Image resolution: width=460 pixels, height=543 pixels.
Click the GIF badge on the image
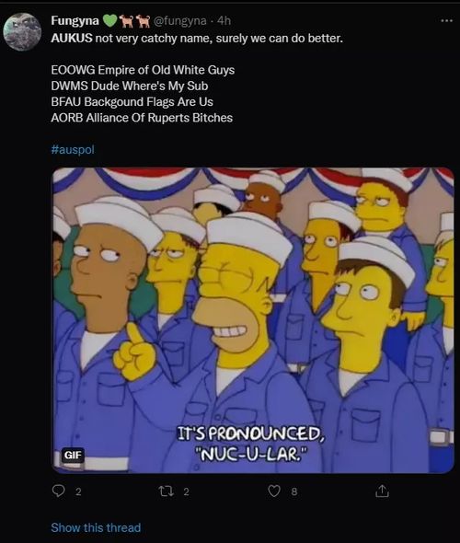73,455
